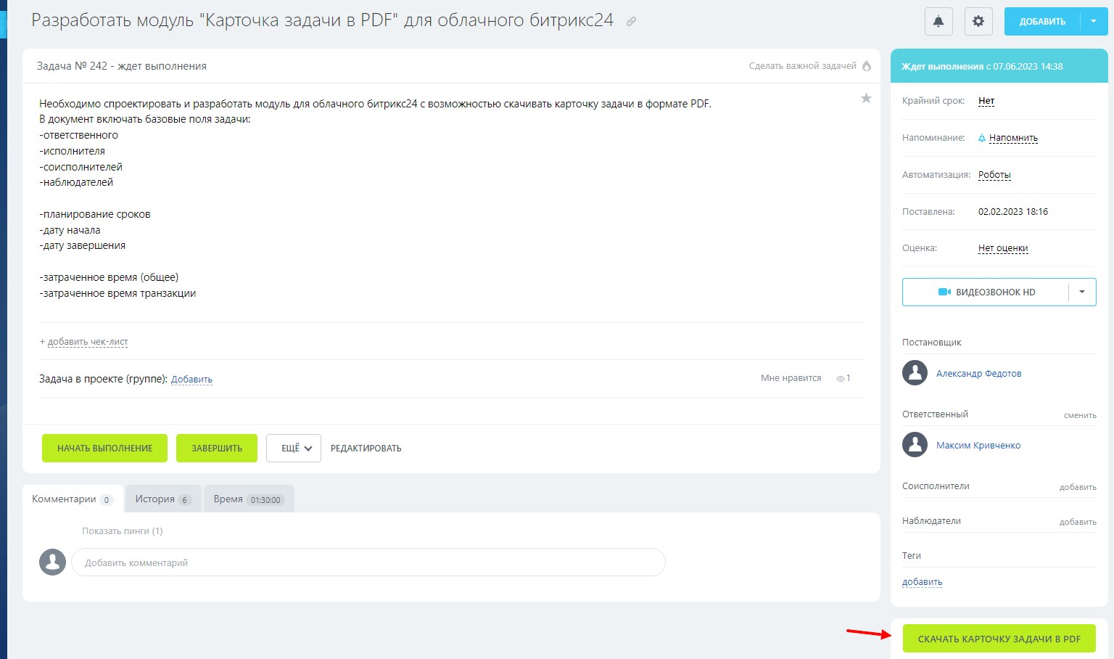The image size is (1114, 659).
Task: Click the Добавить комментарий input field
Action: [368, 562]
